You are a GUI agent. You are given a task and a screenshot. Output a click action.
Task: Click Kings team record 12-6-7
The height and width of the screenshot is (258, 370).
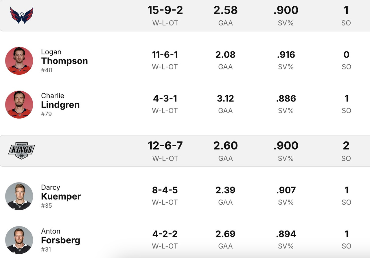click(x=165, y=146)
